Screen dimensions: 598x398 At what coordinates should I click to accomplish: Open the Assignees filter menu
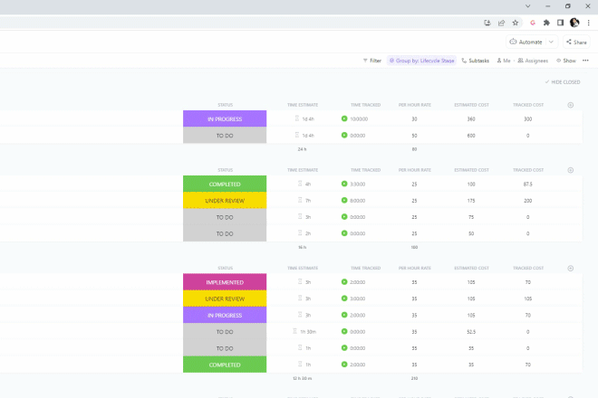pos(534,61)
